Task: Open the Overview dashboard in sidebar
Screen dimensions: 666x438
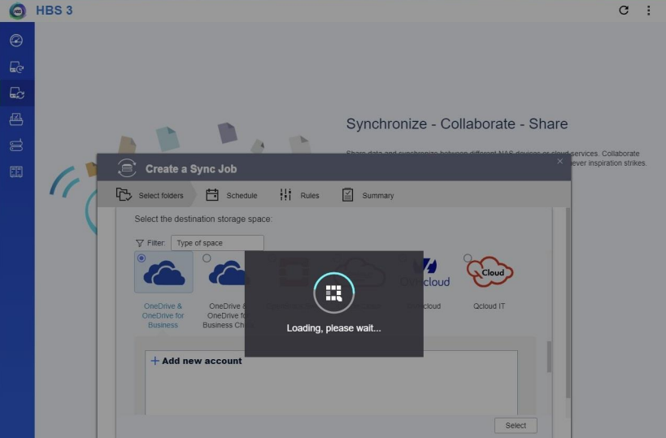Action: [16, 41]
